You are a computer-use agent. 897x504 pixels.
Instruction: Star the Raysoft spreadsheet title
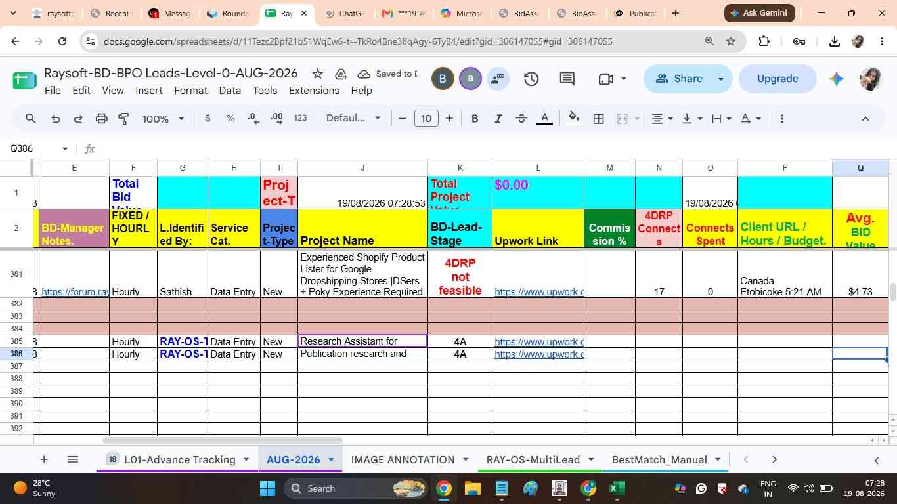pyautogui.click(x=317, y=73)
